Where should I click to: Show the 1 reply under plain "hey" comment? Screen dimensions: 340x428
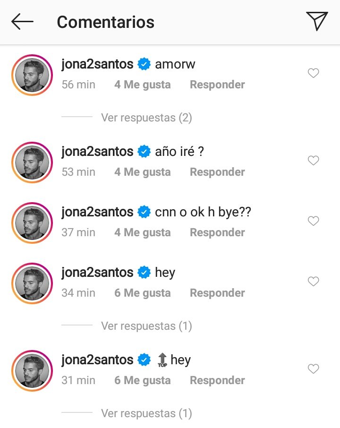click(x=146, y=326)
